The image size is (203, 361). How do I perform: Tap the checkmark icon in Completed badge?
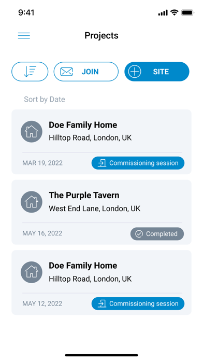[139, 234]
